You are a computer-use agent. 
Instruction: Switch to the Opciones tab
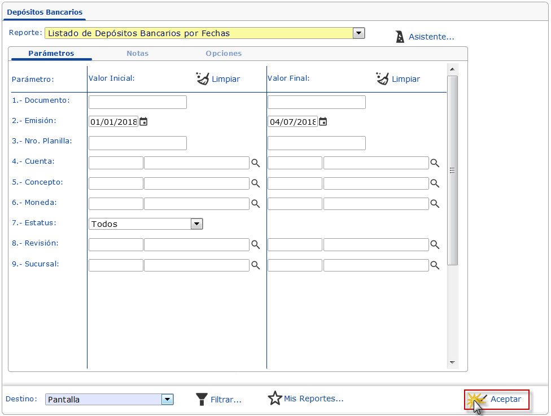click(224, 54)
